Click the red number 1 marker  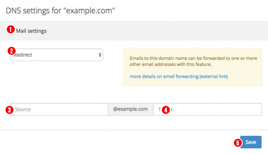point(11,30)
